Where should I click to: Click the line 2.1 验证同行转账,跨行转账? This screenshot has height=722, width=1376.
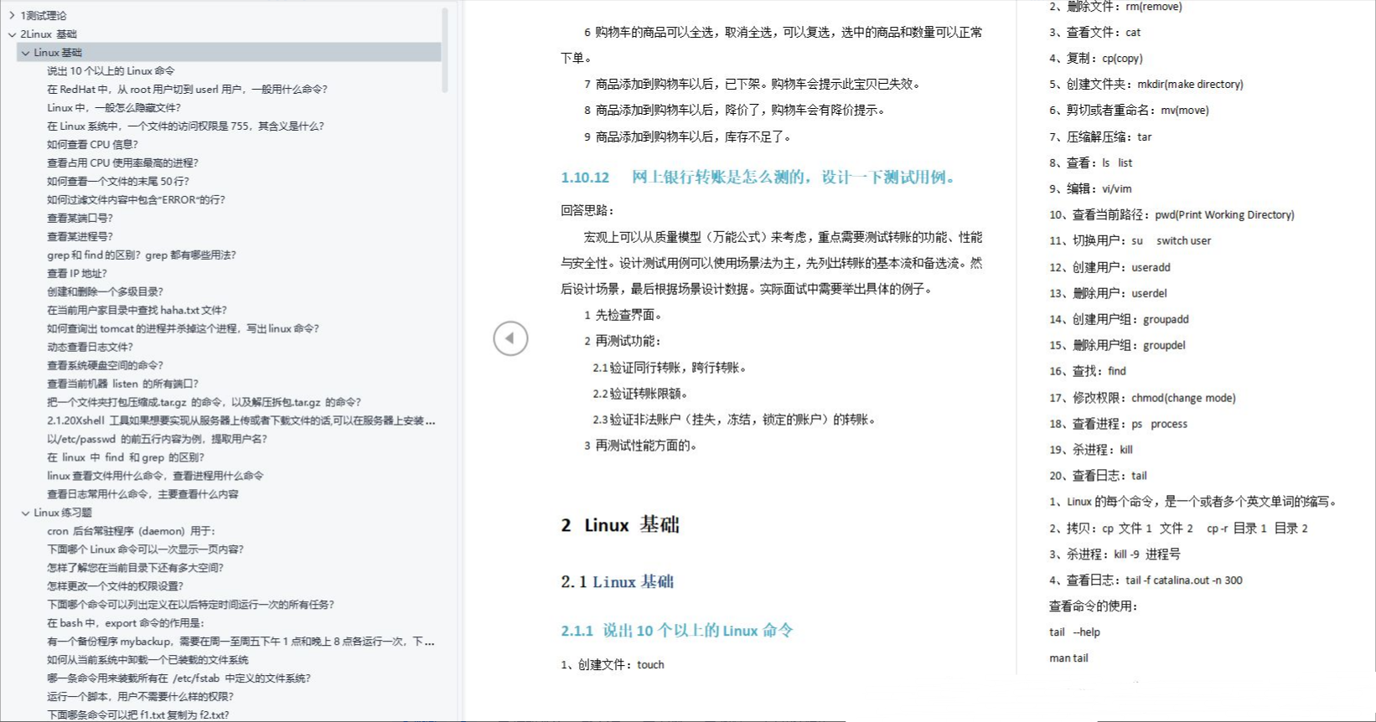click(670, 368)
